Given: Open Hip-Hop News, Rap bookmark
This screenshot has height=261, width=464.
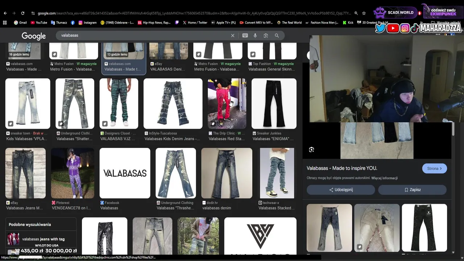Looking at the screenshot, I should coord(154,22).
